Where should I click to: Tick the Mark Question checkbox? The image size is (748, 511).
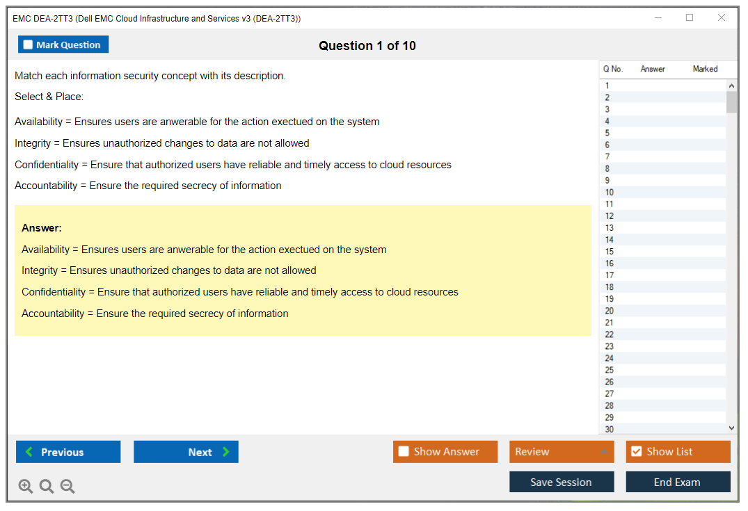tap(28, 45)
